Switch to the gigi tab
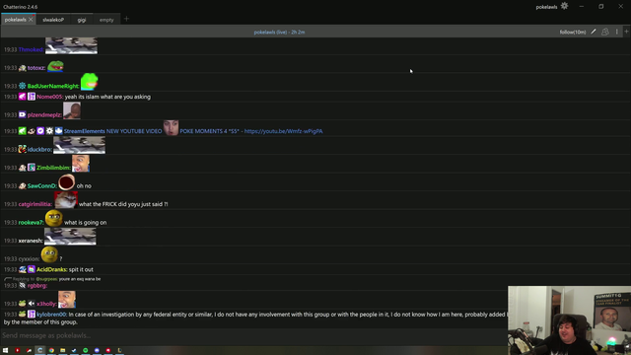 pos(82,20)
